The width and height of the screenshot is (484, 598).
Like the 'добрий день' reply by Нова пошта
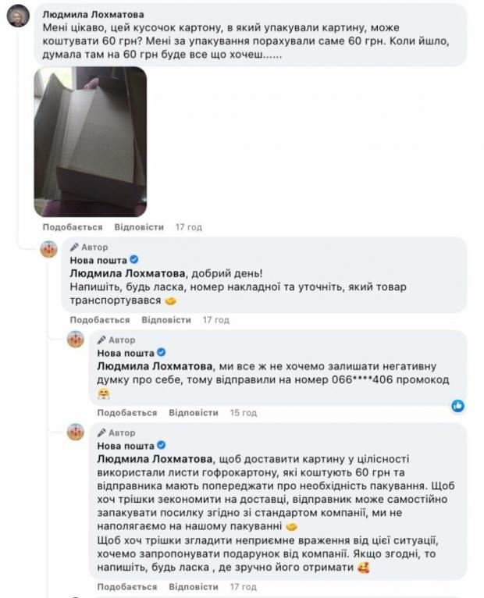[100, 320]
